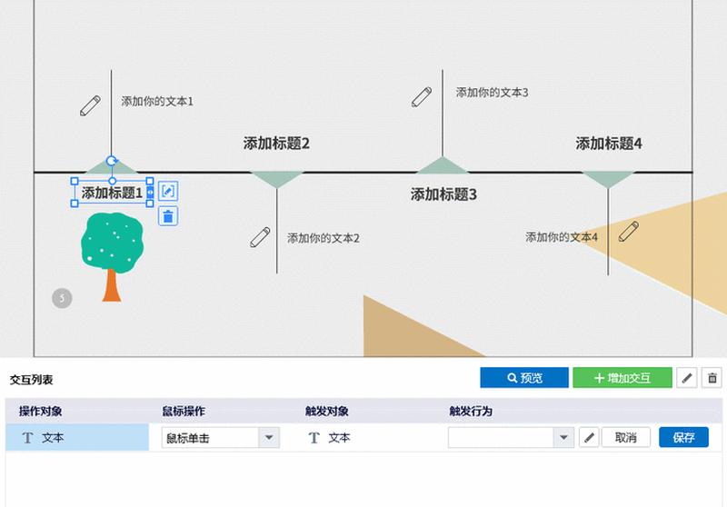This screenshot has width=727, height=507.
Task: Click the pencil icon next to 添加你的文本2
Action: (260, 237)
